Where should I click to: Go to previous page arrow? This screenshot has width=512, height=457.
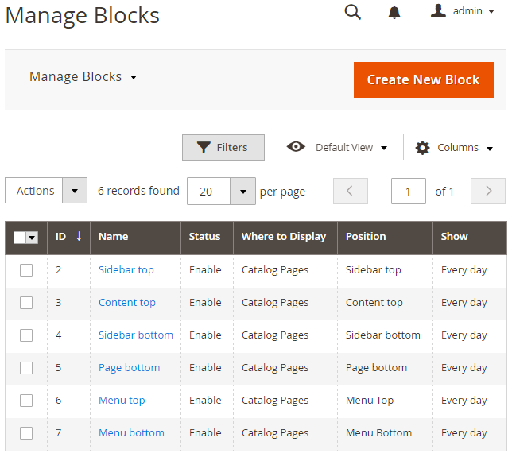click(x=351, y=191)
